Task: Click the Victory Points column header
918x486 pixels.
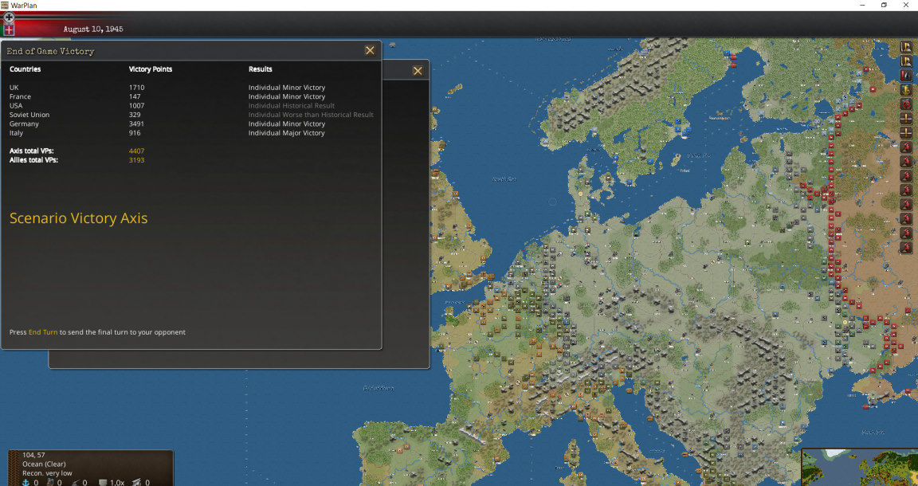Action: [x=151, y=69]
